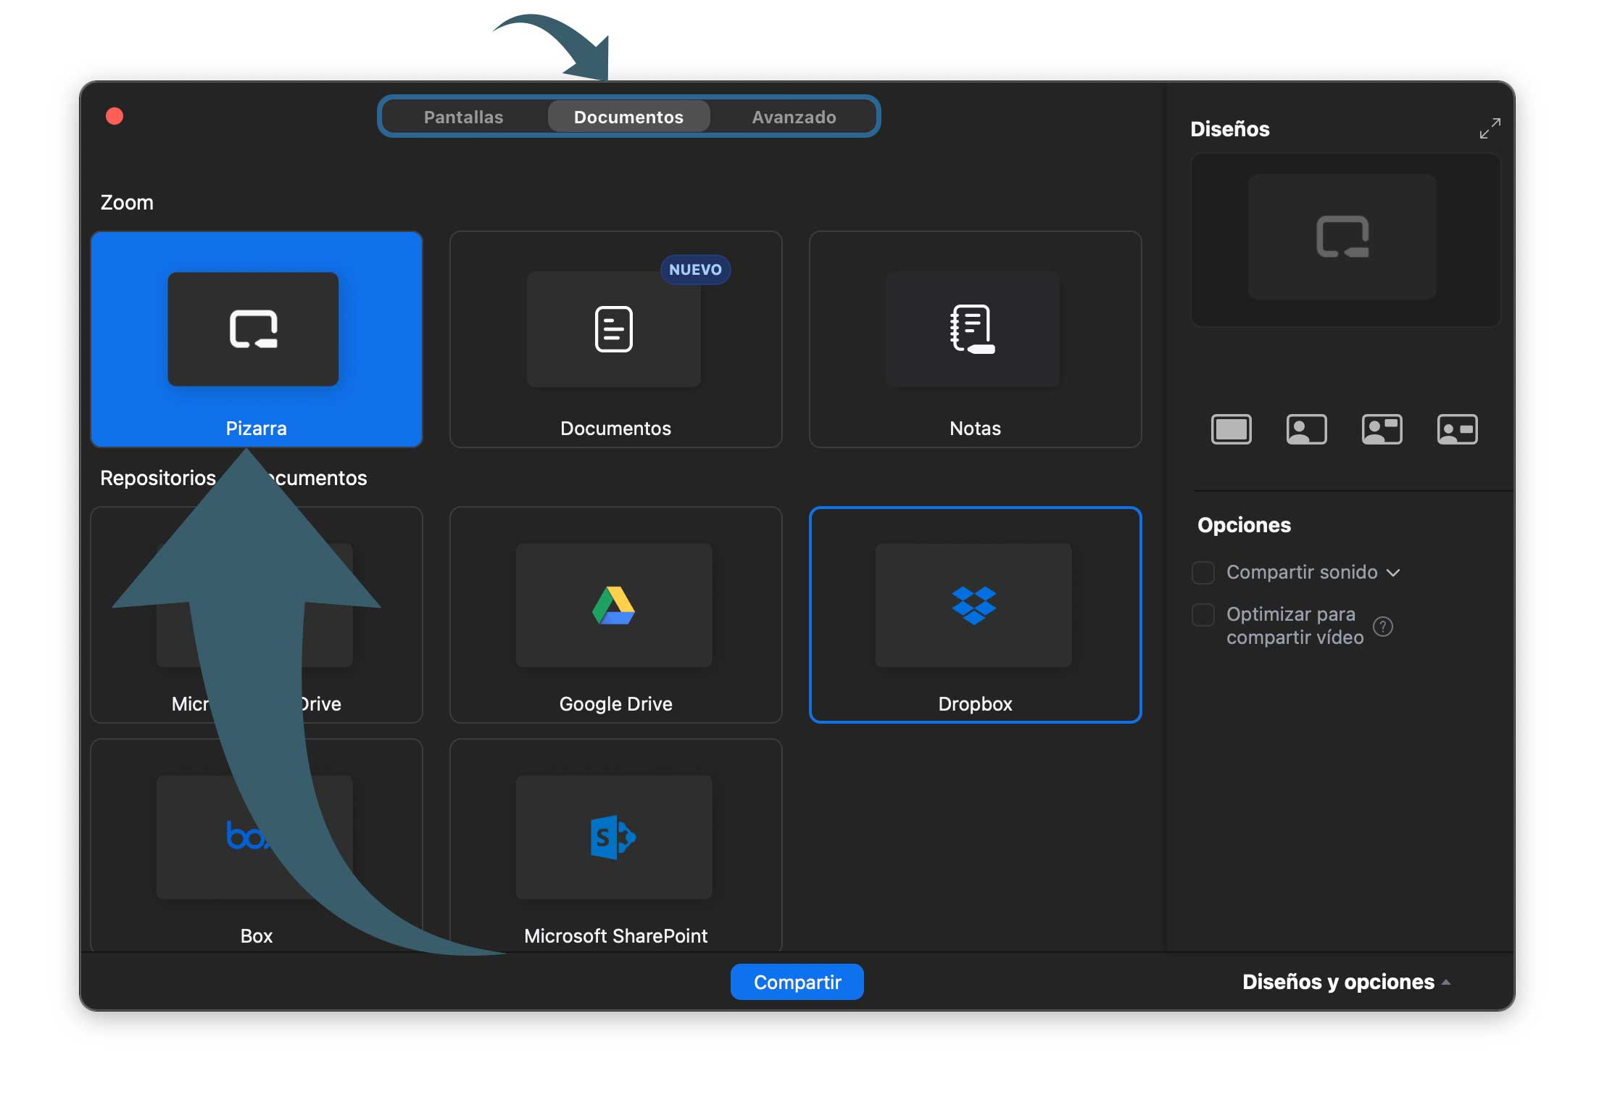Collapse the Diseños y opciones panel

(1346, 982)
